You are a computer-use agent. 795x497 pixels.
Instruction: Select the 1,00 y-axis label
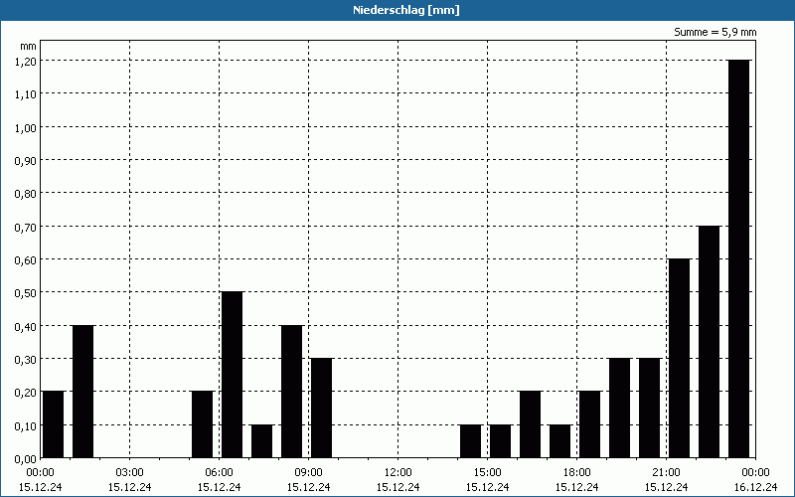[25, 127]
